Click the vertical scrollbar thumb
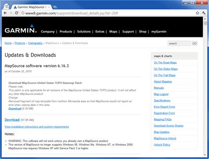This screenshot has width=209, height=159. (x=205, y=23)
